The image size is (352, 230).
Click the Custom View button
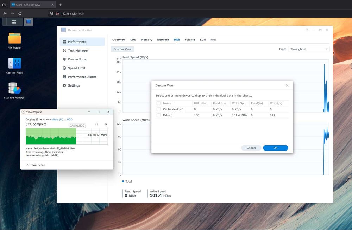(122, 49)
